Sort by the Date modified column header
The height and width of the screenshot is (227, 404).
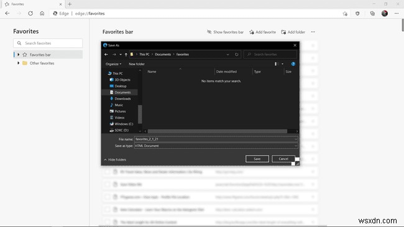coord(234,72)
